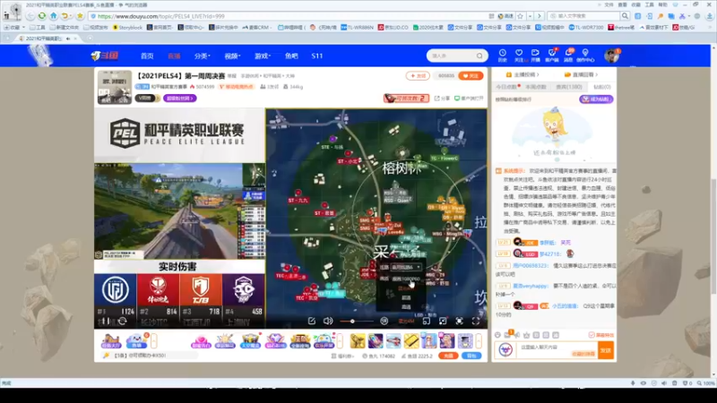
Task: Click the airplane gift icon
Action: [393, 341]
